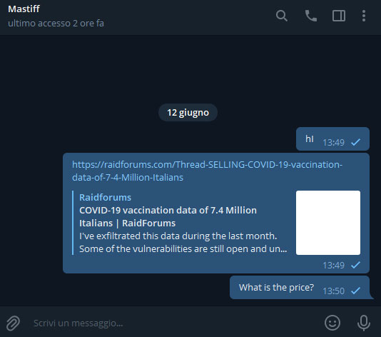Open Mastiff's profile from chat header name
Viewport: 381px width, 337px height.
point(24,9)
